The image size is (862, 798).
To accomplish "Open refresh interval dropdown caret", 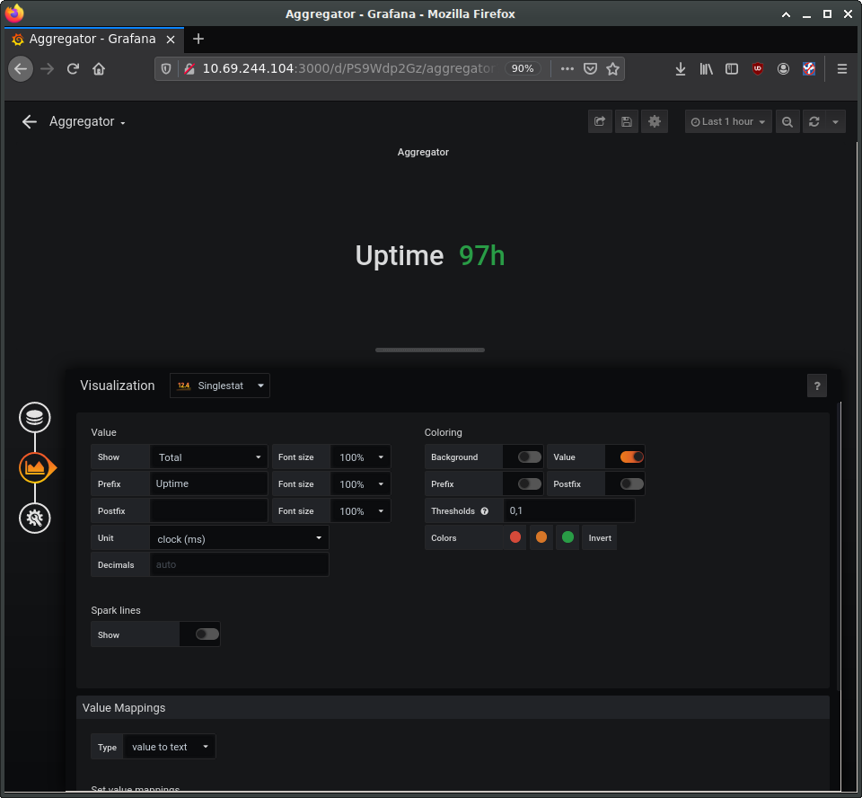I will tap(835, 121).
